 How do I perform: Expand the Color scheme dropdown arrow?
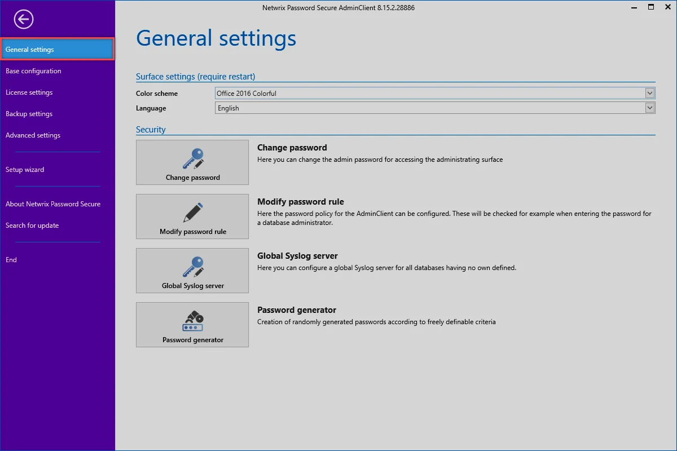(650, 93)
